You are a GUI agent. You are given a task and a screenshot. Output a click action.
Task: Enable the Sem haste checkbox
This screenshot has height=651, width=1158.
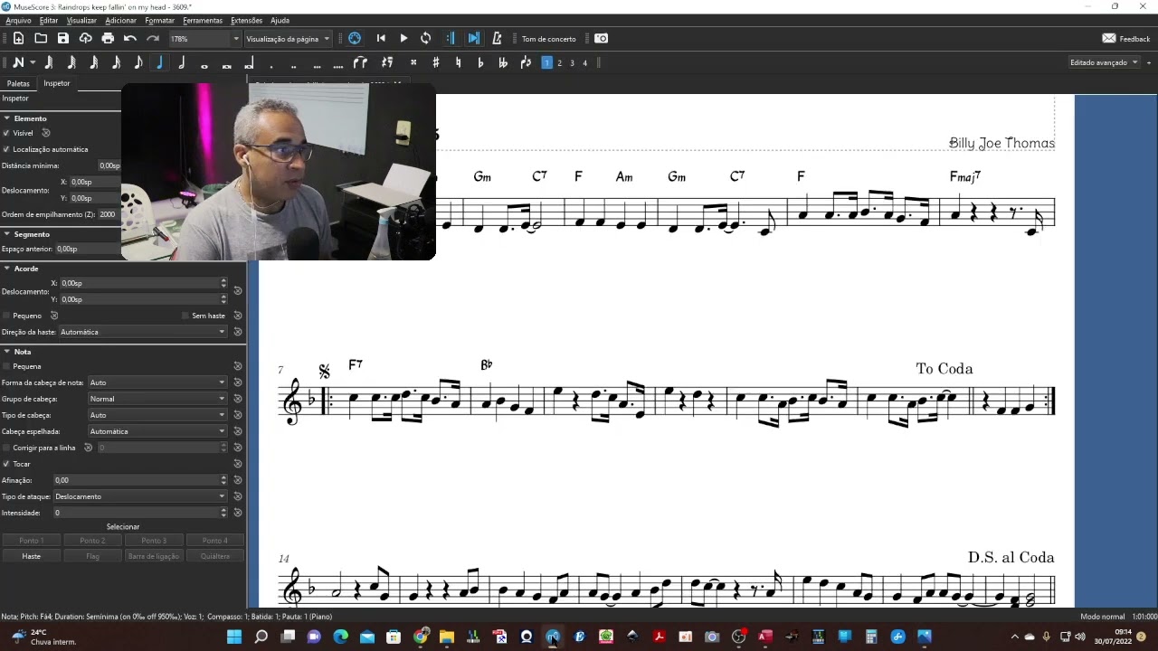point(185,316)
